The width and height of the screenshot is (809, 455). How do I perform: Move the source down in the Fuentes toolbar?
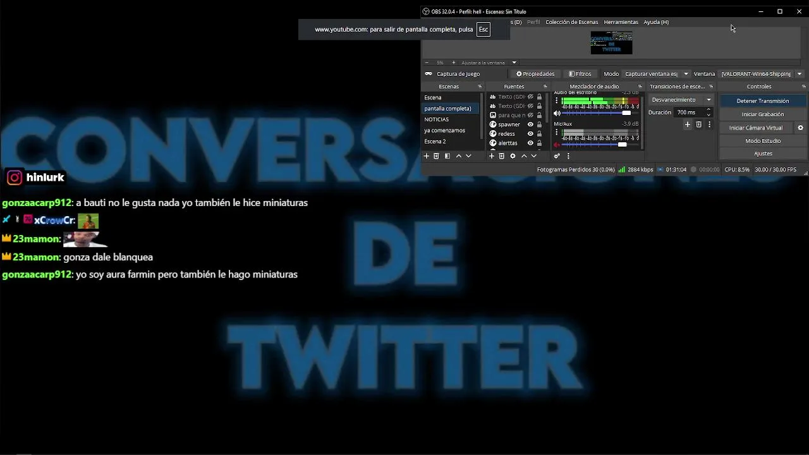(533, 156)
